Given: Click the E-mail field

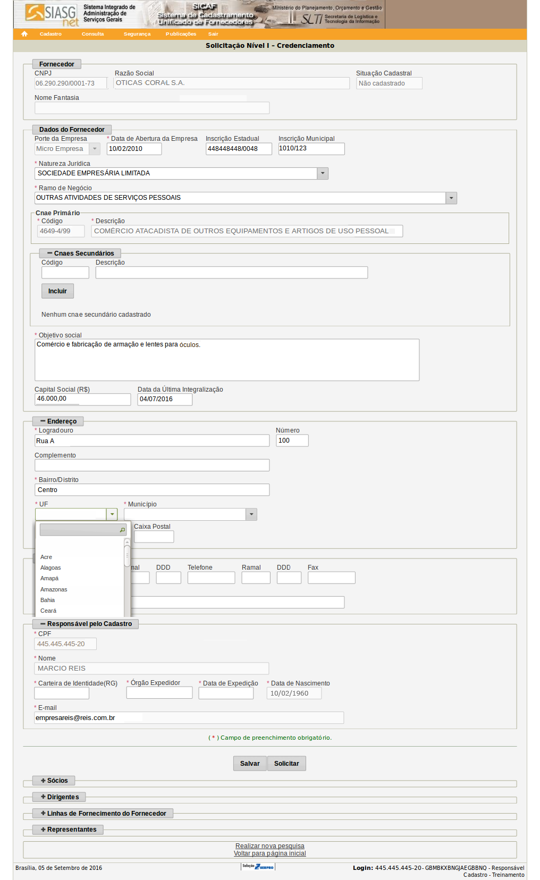Looking at the screenshot, I should click(x=189, y=717).
